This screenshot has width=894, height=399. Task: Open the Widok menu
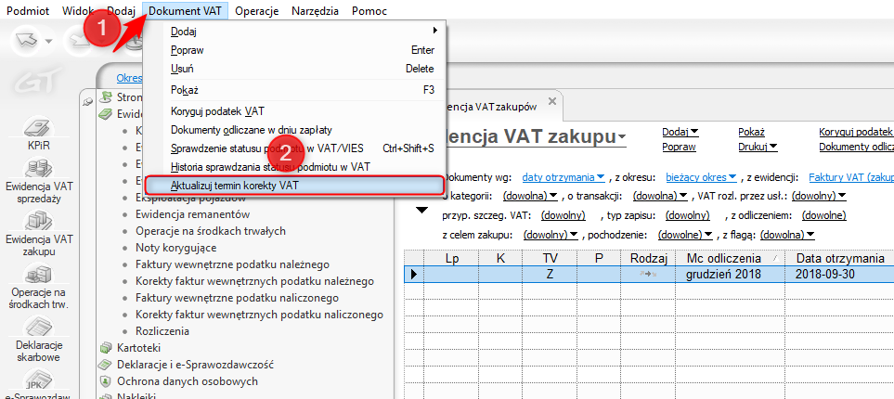tap(79, 11)
